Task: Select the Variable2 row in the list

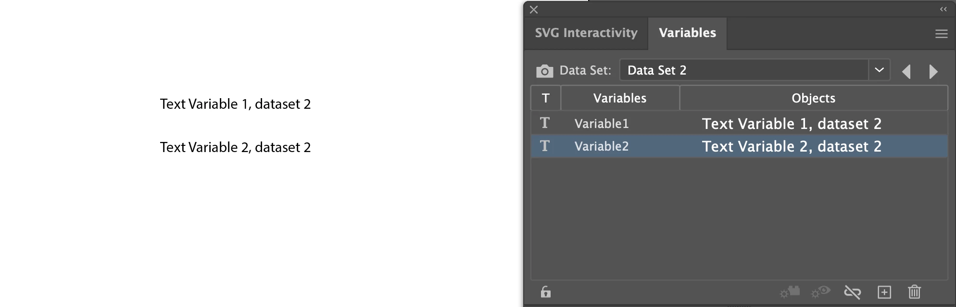Action: click(601, 146)
